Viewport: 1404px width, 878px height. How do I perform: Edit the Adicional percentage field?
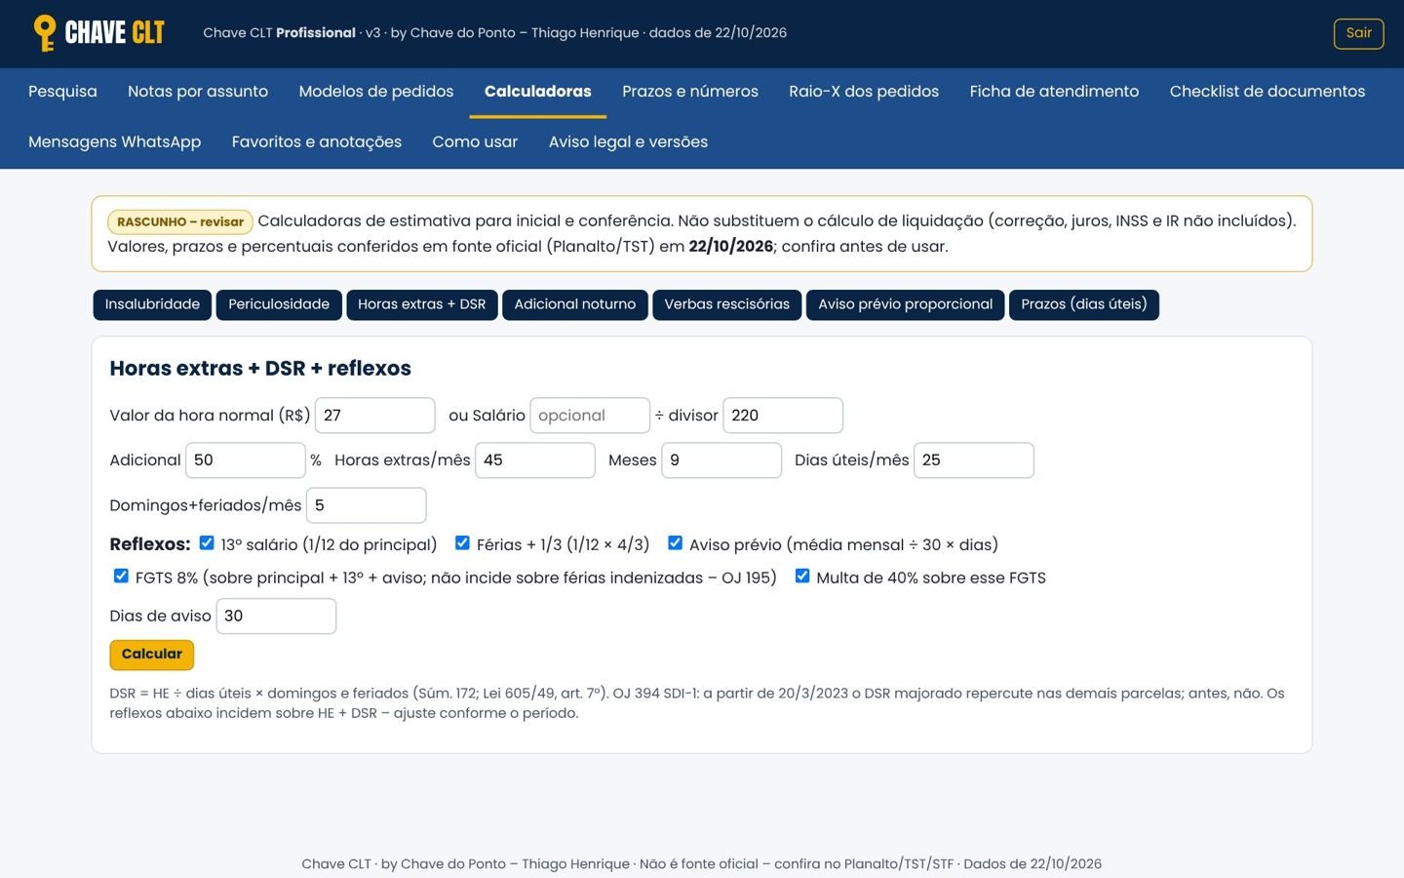246,460
